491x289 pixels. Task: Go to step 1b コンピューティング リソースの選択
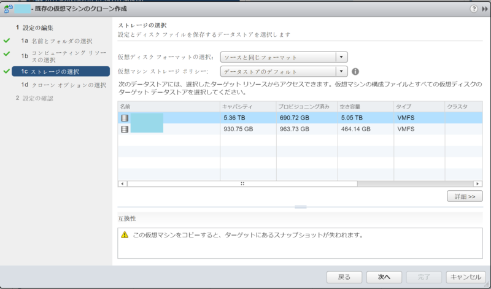pyautogui.click(x=64, y=56)
